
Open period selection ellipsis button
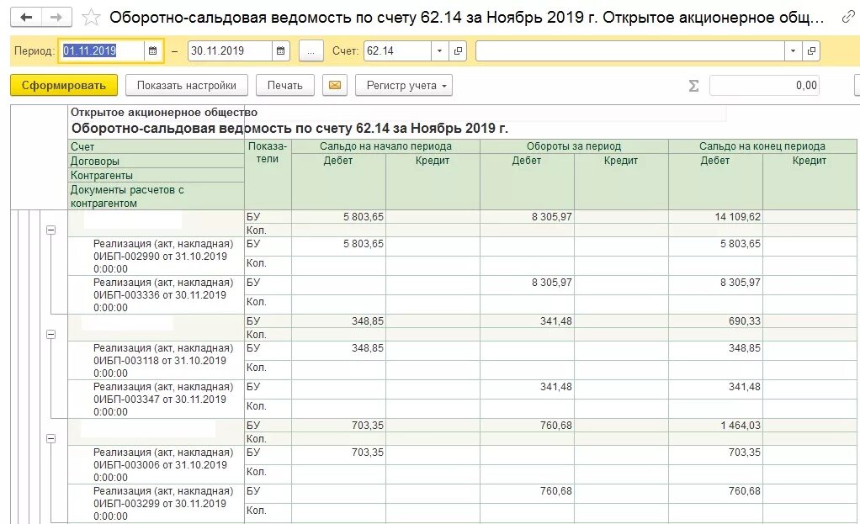[x=311, y=51]
